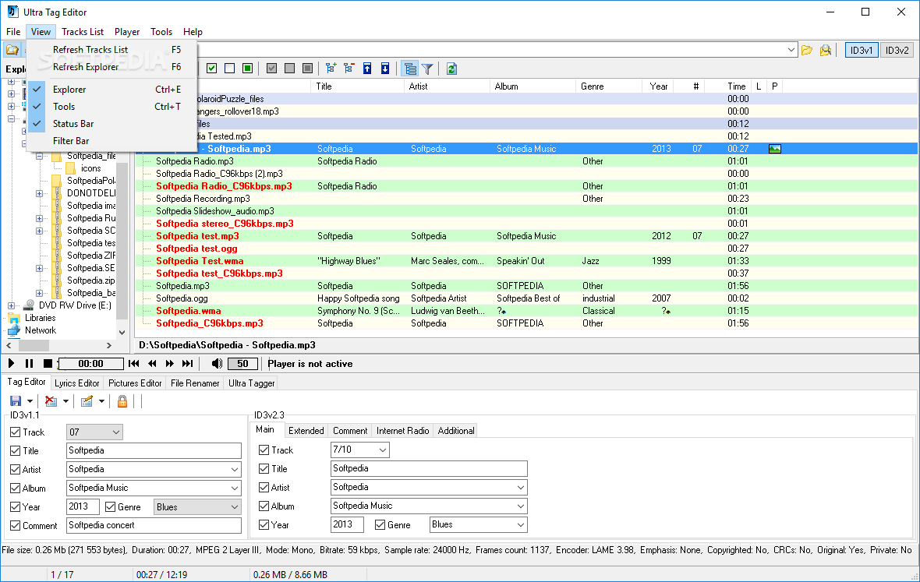This screenshot has height=582, width=920.
Task: Click the invert checked tracks icon
Action: (x=248, y=69)
